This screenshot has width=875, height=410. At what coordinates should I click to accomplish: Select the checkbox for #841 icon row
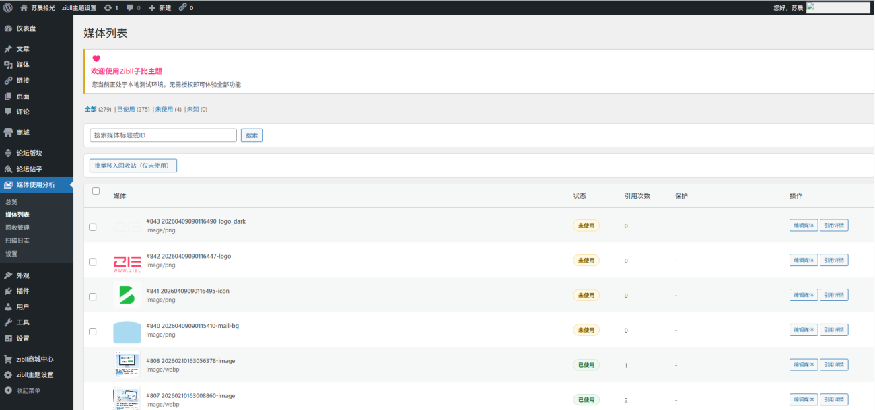93,296
